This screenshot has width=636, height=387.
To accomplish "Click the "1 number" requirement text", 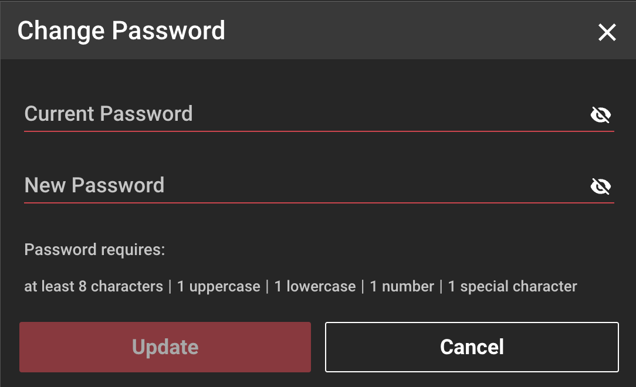I will click(x=402, y=287).
